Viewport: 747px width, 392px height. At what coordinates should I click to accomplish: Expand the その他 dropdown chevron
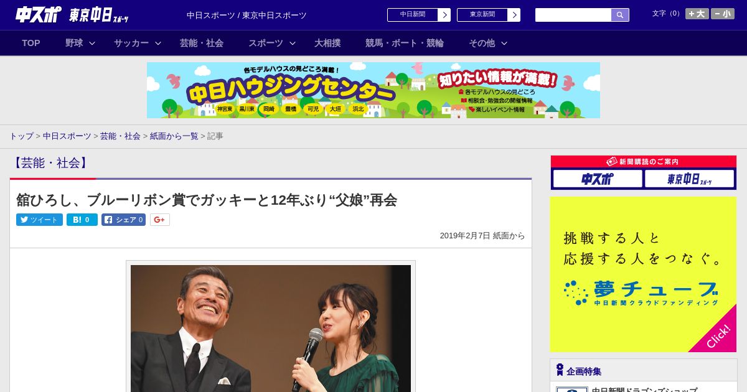(504, 43)
